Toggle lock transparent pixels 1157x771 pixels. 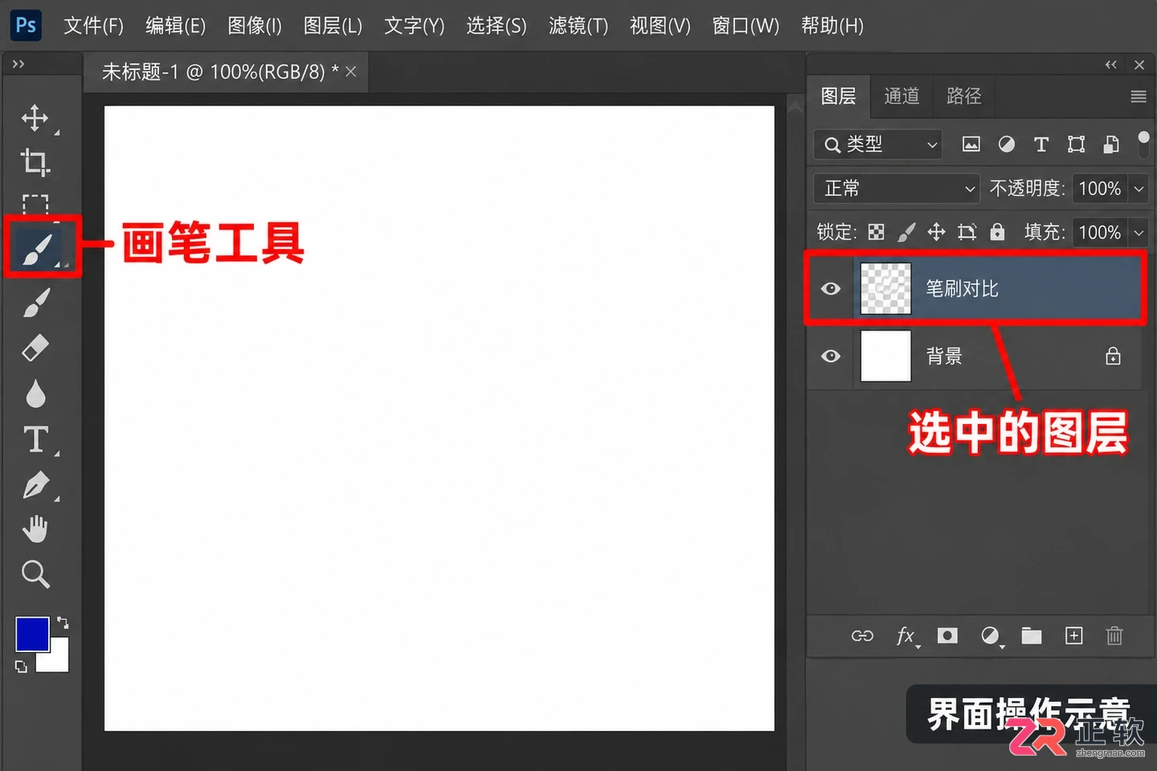pyautogui.click(x=877, y=232)
